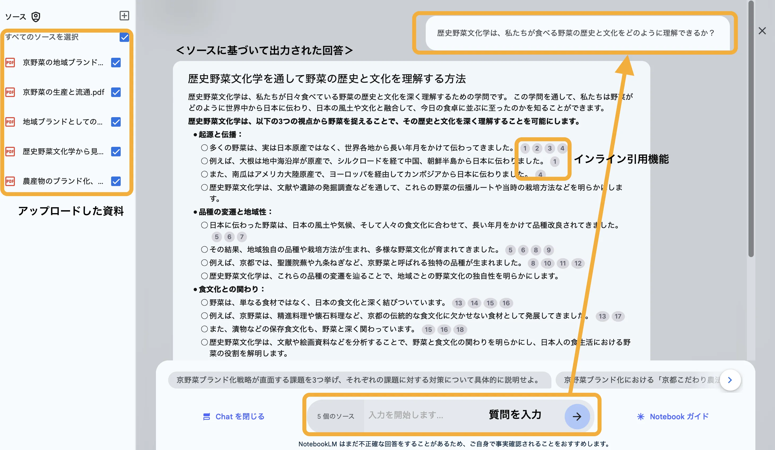Show next suggested questions with chevron arrow
775x450 pixels.
(x=730, y=380)
